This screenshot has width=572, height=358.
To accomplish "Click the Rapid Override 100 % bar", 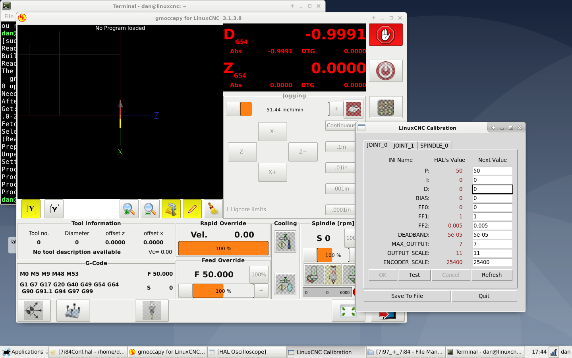I will tap(223, 248).
